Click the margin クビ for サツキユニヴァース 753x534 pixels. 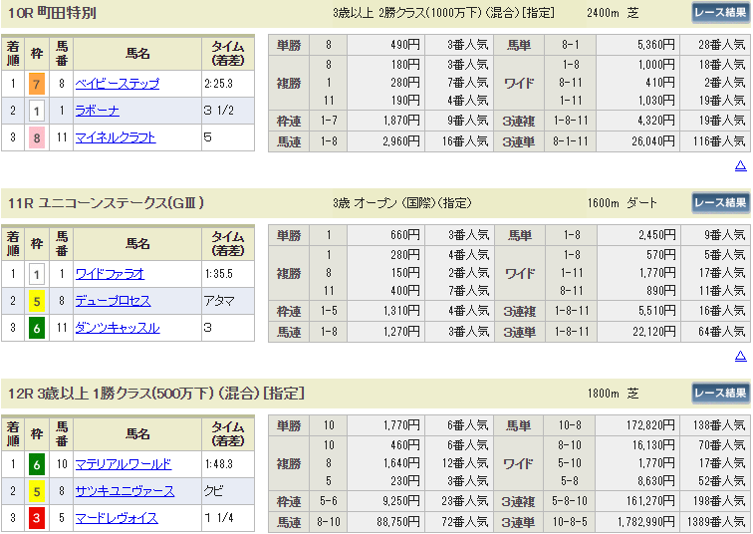[214, 491]
